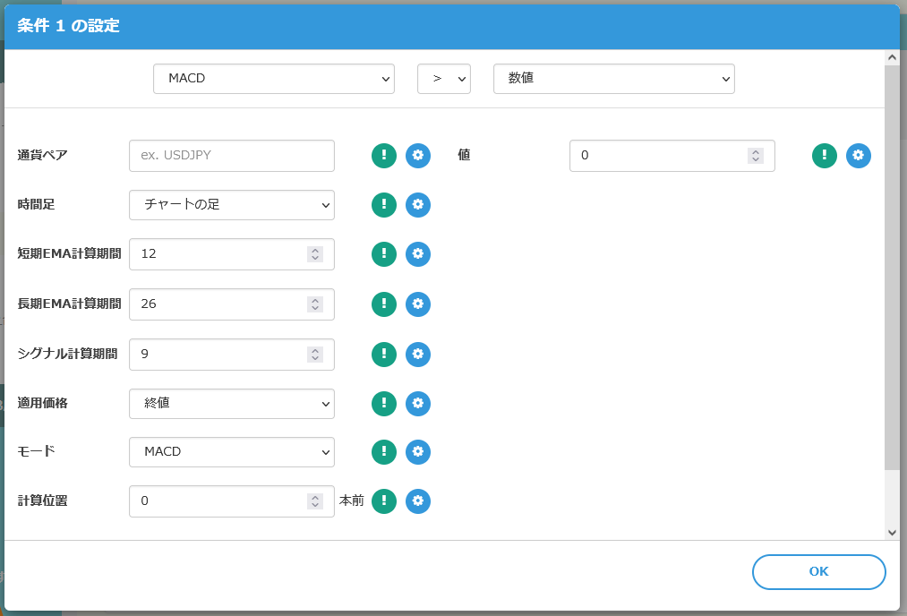Open the comparison operator '>' dropdown

click(444, 79)
